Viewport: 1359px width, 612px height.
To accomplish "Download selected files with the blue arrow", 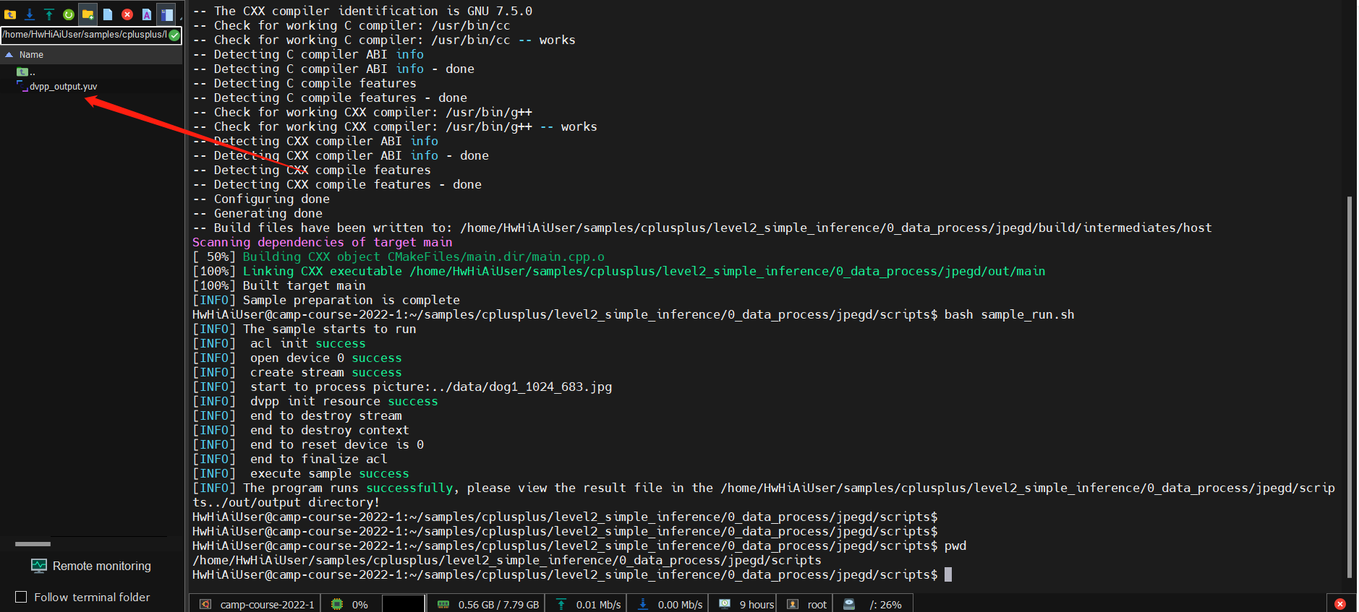I will (30, 14).
